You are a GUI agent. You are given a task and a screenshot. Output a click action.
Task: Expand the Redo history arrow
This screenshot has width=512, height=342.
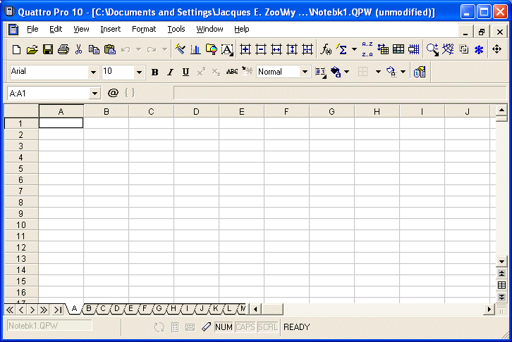pos(164,49)
